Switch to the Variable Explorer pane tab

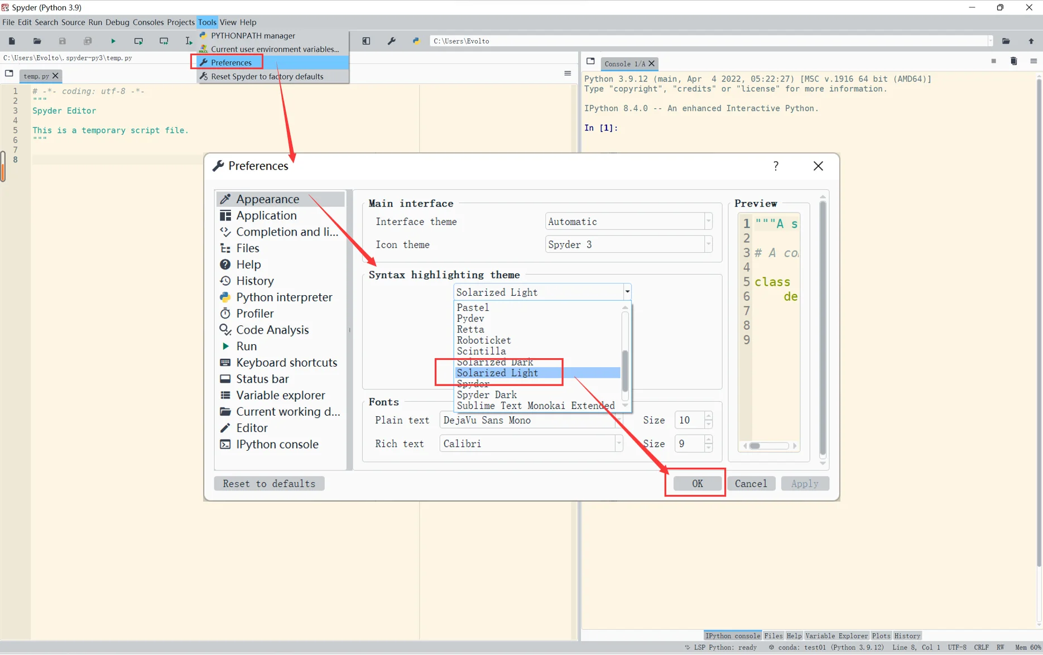(836, 635)
